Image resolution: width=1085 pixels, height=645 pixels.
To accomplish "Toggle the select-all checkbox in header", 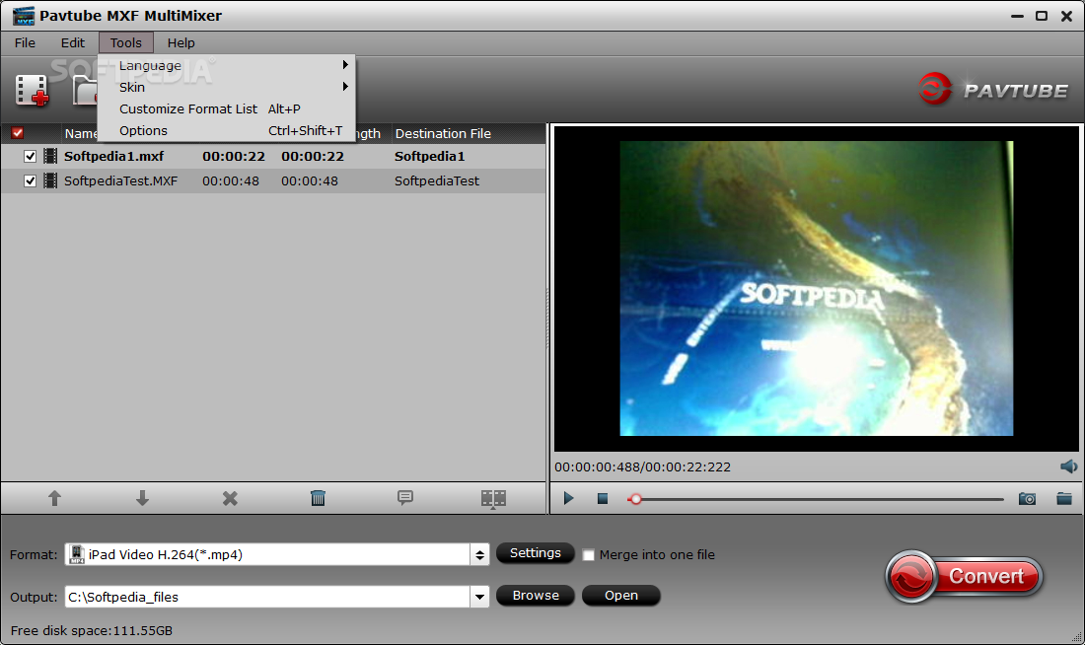I will (18, 133).
